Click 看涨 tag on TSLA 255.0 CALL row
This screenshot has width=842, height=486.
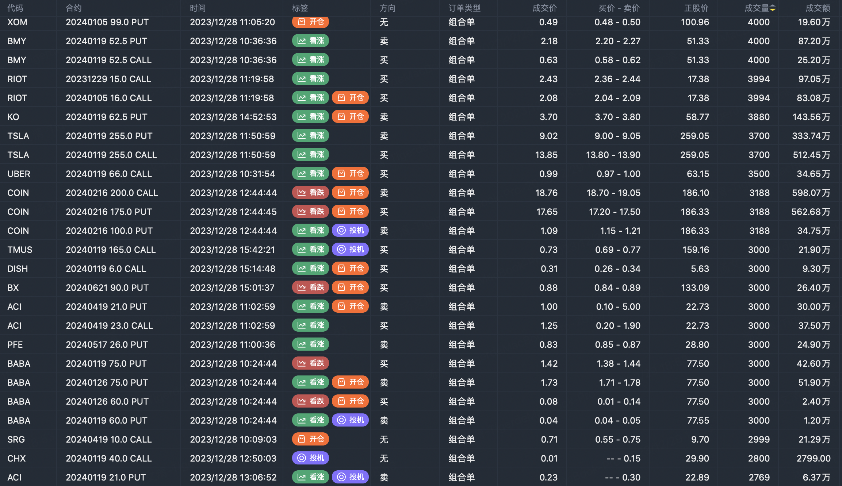pyautogui.click(x=310, y=154)
